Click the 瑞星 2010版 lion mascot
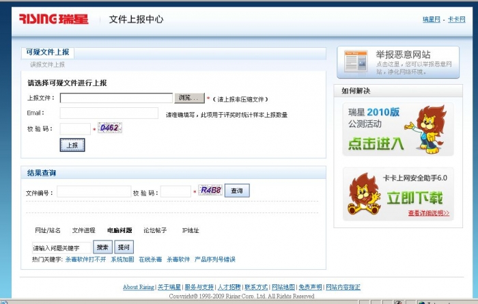Image resolution: width=478 pixels, height=304 pixels. [427, 128]
